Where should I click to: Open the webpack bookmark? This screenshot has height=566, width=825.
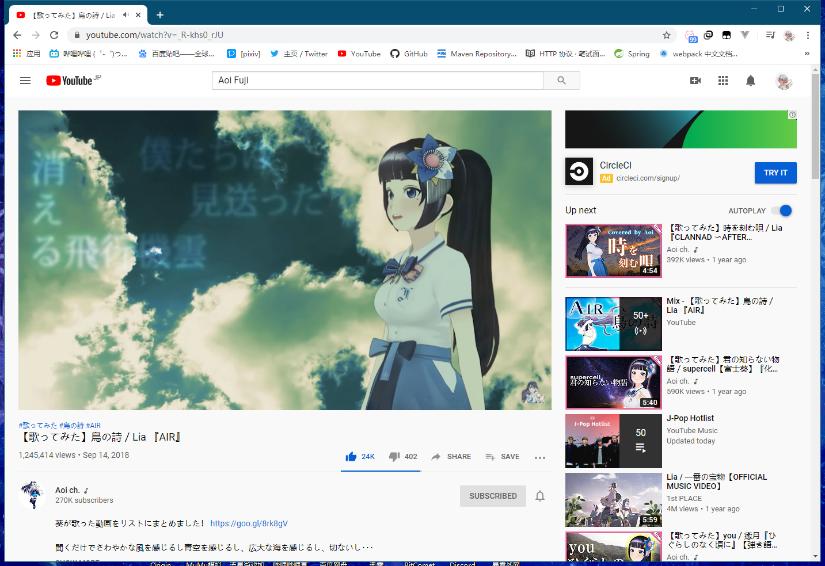pyautogui.click(x=698, y=53)
